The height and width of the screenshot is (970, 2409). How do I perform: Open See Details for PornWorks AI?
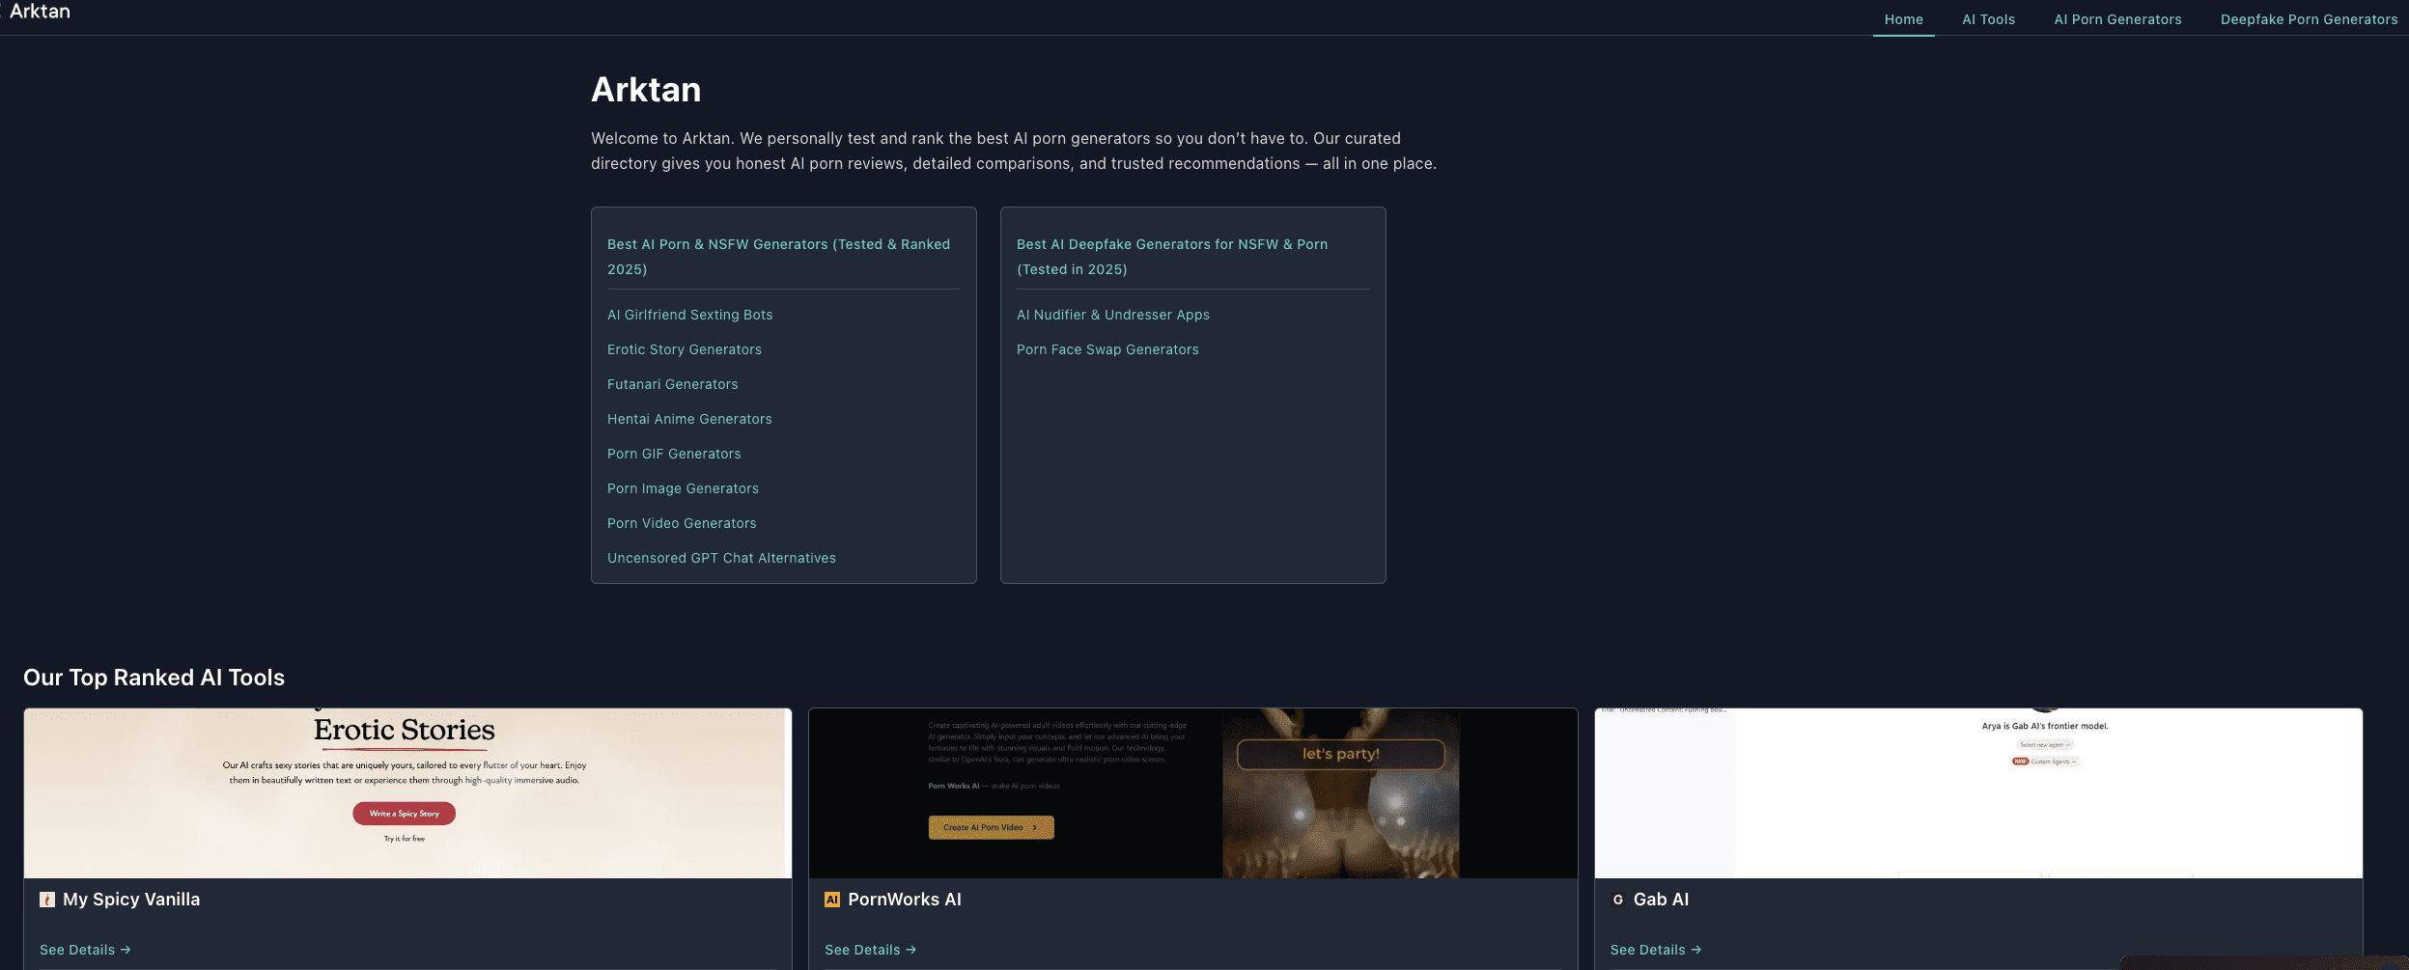(x=869, y=950)
